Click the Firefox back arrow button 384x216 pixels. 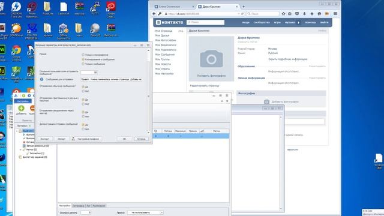(154, 14)
